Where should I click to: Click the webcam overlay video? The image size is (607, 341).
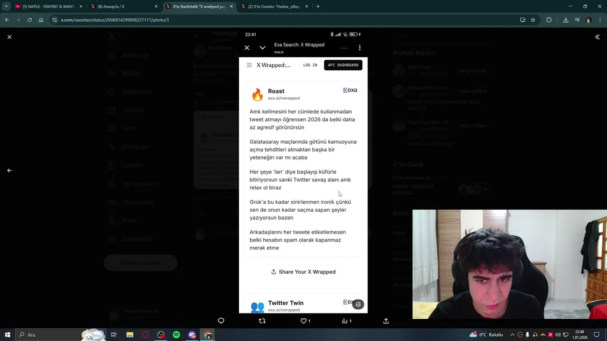pos(510,264)
